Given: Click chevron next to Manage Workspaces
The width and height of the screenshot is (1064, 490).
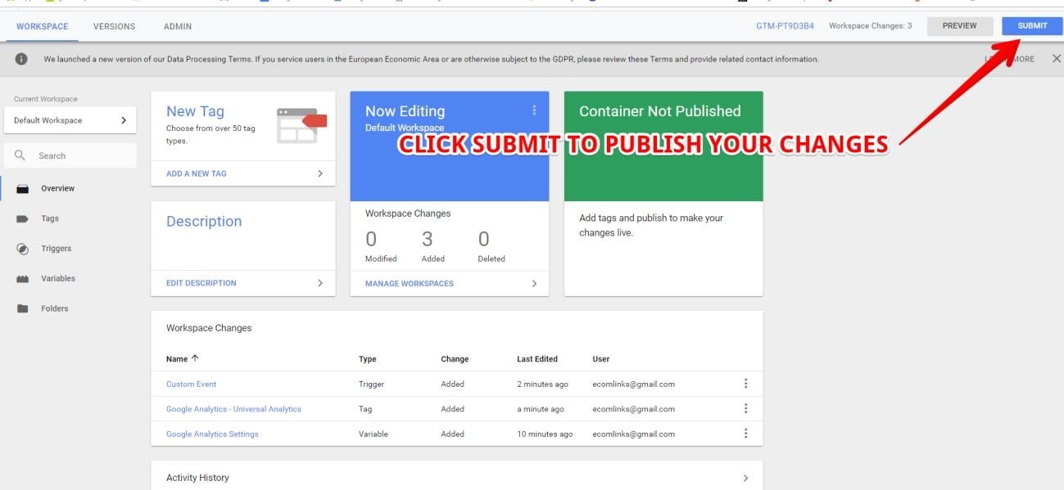Looking at the screenshot, I should (x=534, y=284).
